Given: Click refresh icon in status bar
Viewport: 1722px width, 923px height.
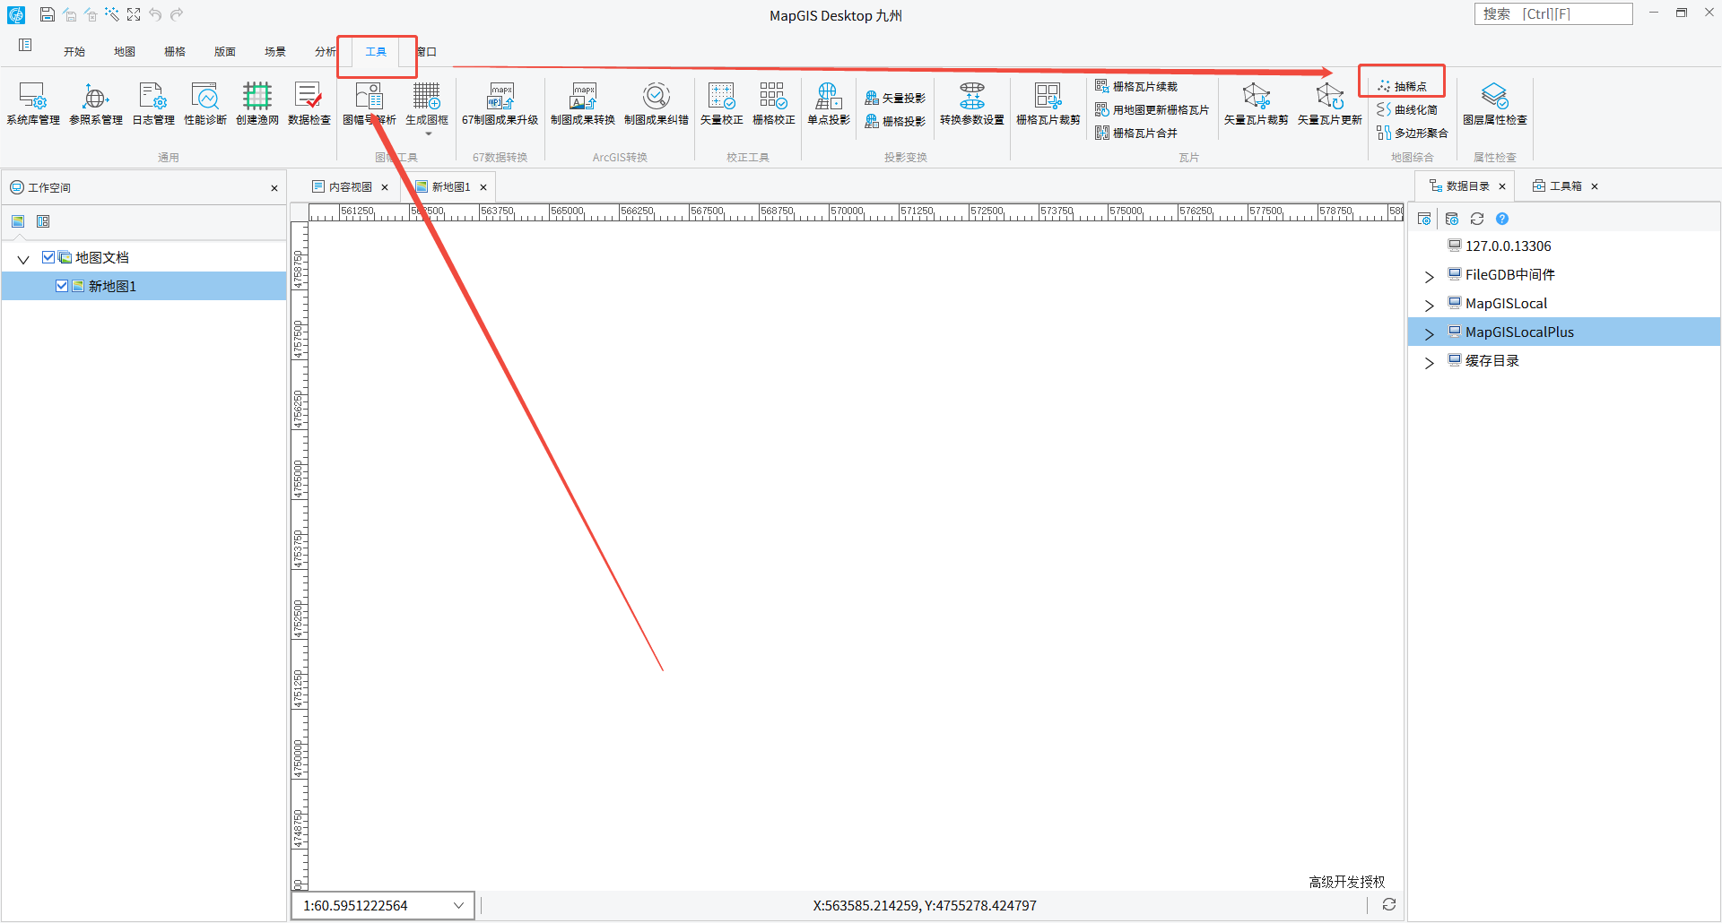Looking at the screenshot, I should pos(1389,904).
